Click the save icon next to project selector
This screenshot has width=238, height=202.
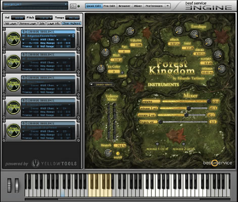click(x=73, y=6)
